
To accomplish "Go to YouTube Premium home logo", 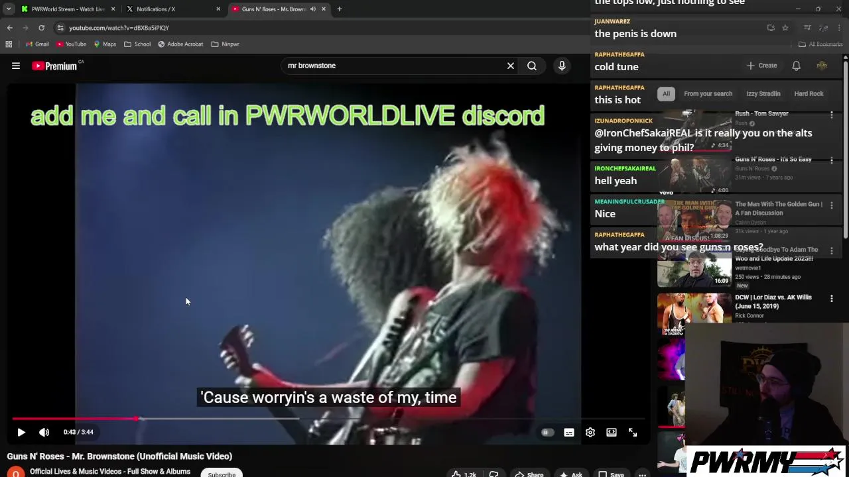I will (x=54, y=66).
